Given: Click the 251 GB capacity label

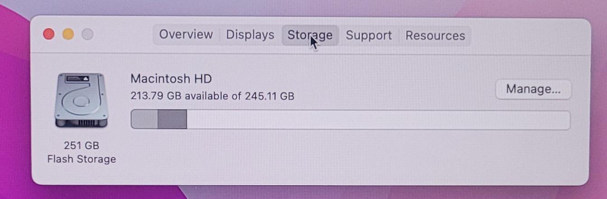Looking at the screenshot, I should click(81, 145).
